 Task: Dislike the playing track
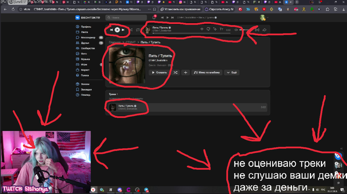tap(208, 29)
